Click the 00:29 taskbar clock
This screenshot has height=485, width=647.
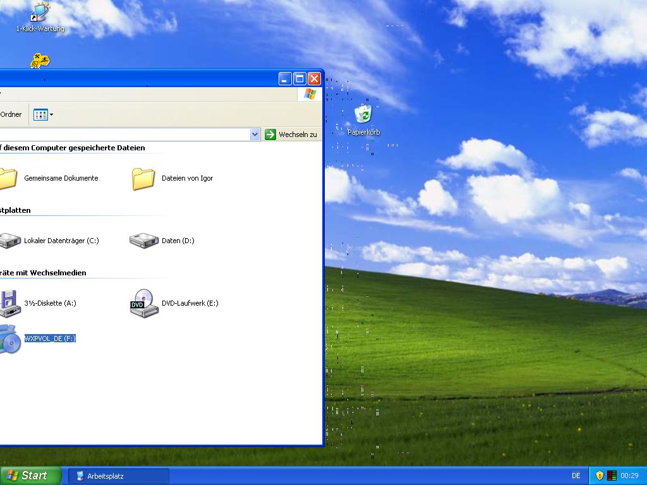tap(629, 476)
